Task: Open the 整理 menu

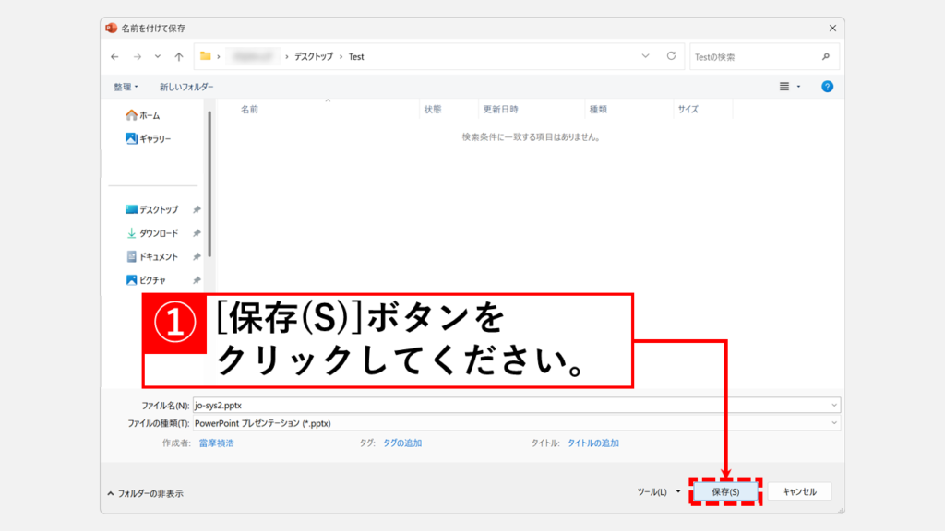Action: coord(126,87)
